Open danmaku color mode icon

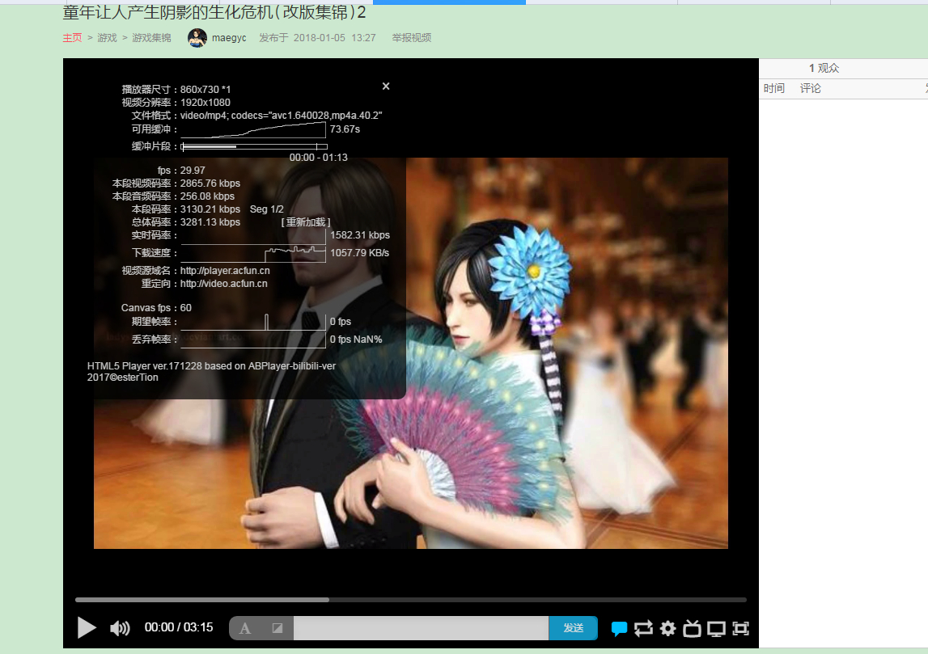277,628
